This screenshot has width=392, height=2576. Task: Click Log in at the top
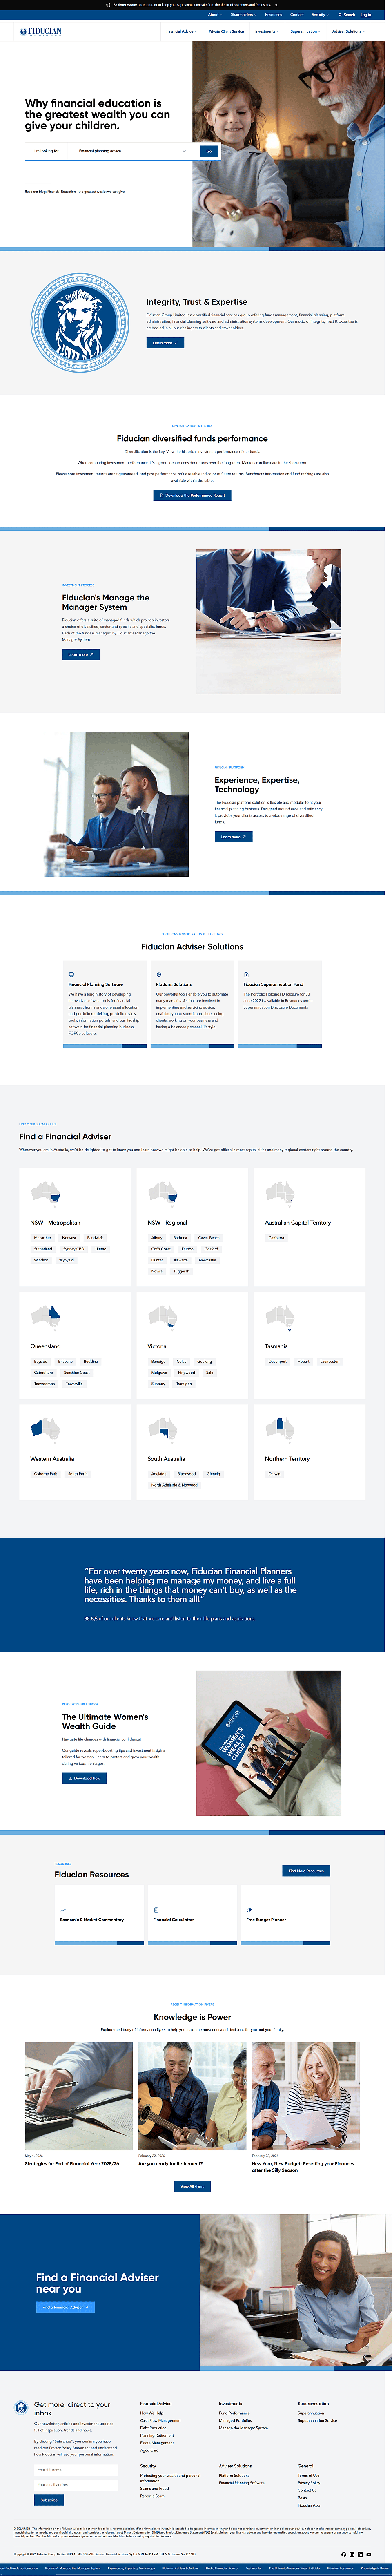[x=365, y=15]
